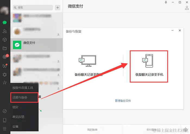Open the Channels butterfly icon

point(5,66)
